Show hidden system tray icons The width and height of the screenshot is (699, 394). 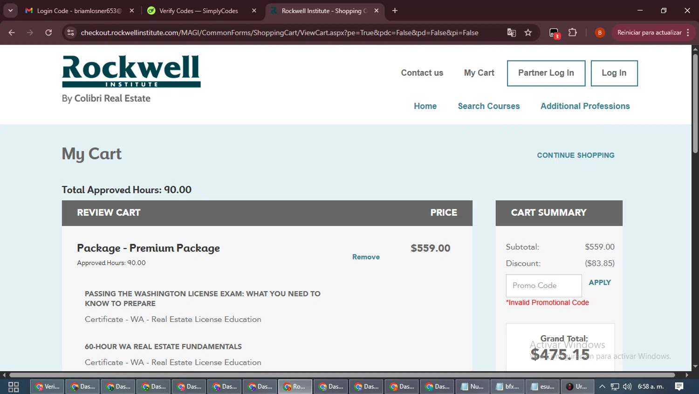602,387
